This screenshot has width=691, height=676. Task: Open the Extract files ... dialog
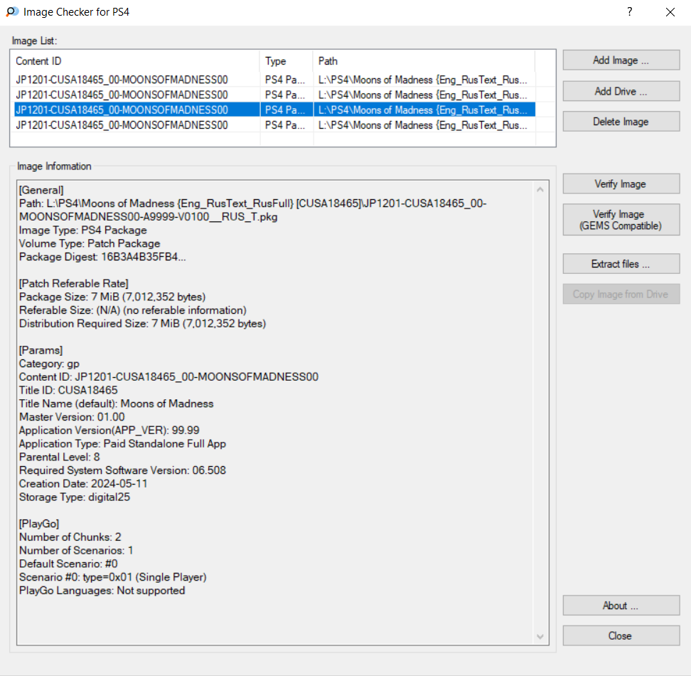621,264
